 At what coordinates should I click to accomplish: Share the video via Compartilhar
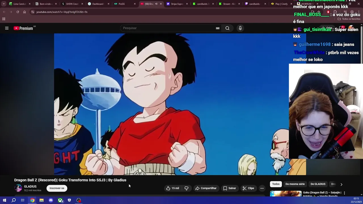tap(206, 188)
